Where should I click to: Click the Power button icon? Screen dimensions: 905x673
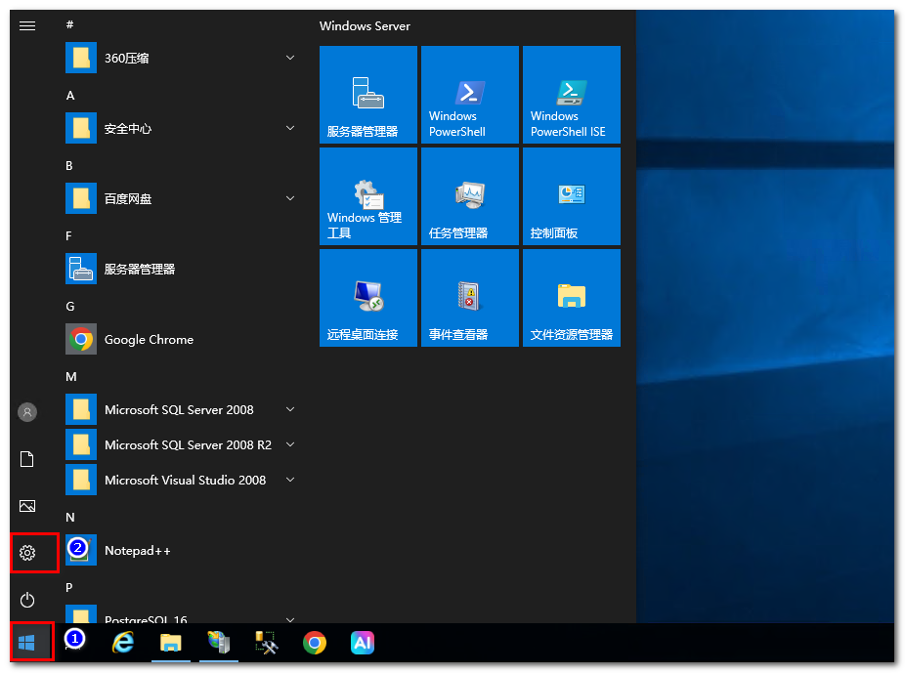[27, 600]
